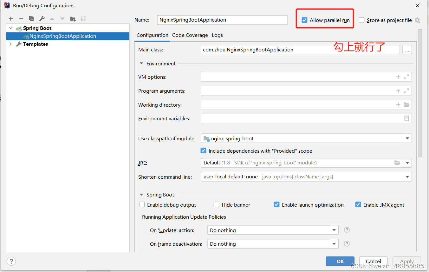Viewport: 429px width, 272px height.
Task: Enable Store as project file checkbox
Action: 361,20
